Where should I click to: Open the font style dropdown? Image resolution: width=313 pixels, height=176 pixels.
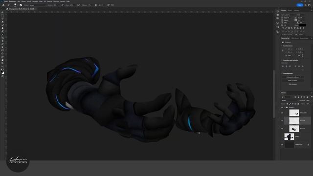[x=301, y=15]
